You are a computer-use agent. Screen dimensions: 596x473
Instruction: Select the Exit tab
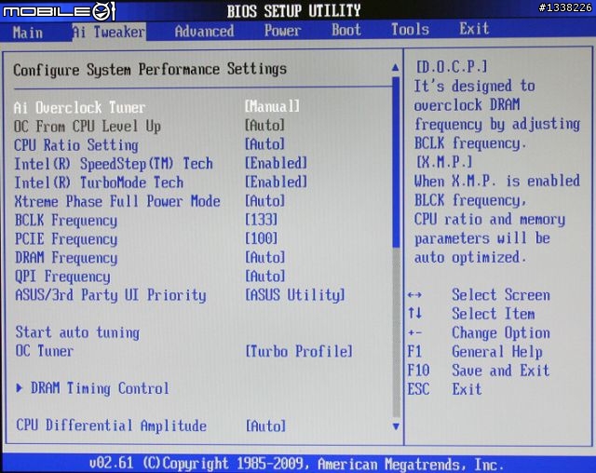tap(474, 29)
